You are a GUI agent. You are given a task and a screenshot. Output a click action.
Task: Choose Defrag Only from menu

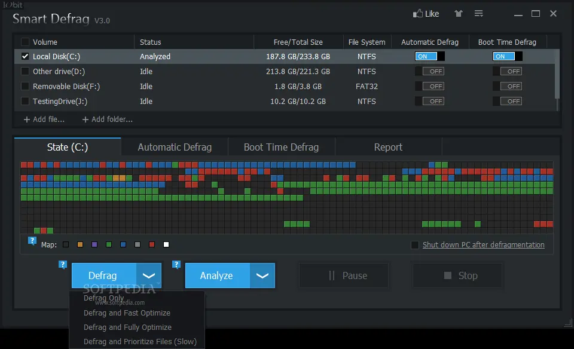tap(103, 298)
